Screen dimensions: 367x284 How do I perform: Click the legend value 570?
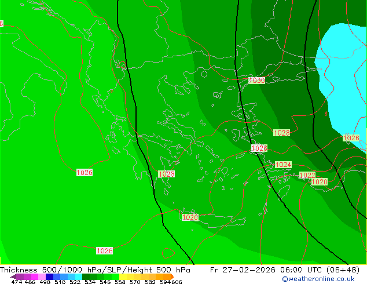click(x=135, y=282)
